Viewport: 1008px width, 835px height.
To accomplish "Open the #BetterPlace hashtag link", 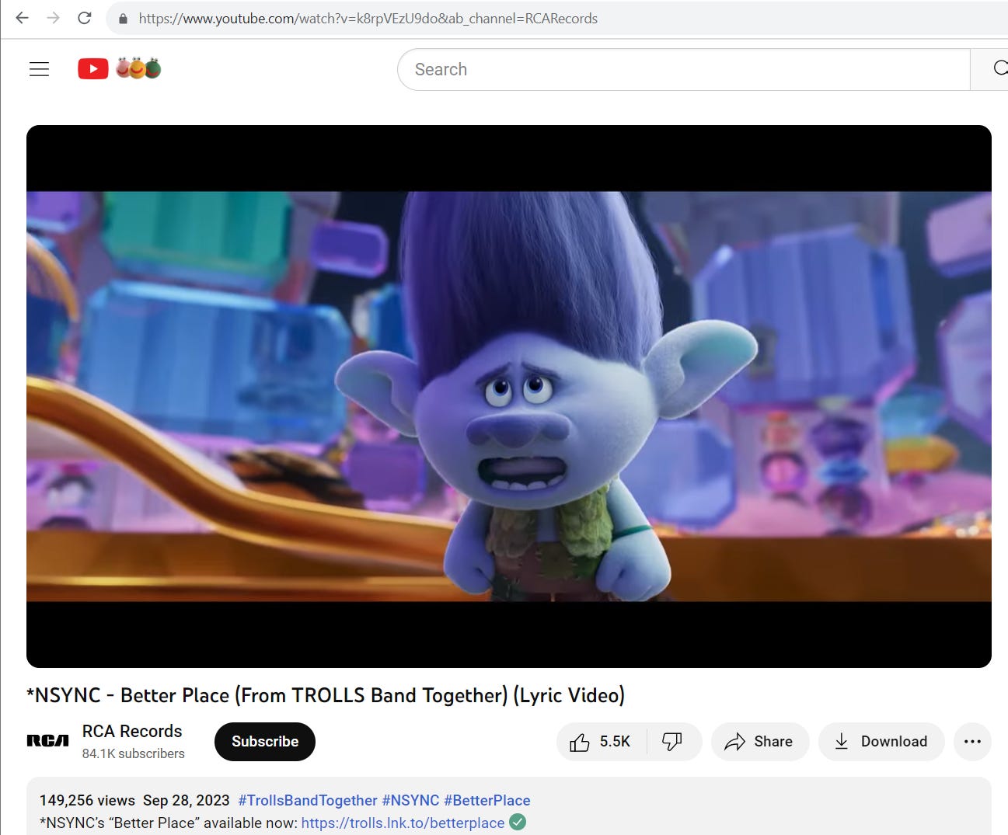I will pyautogui.click(x=487, y=800).
